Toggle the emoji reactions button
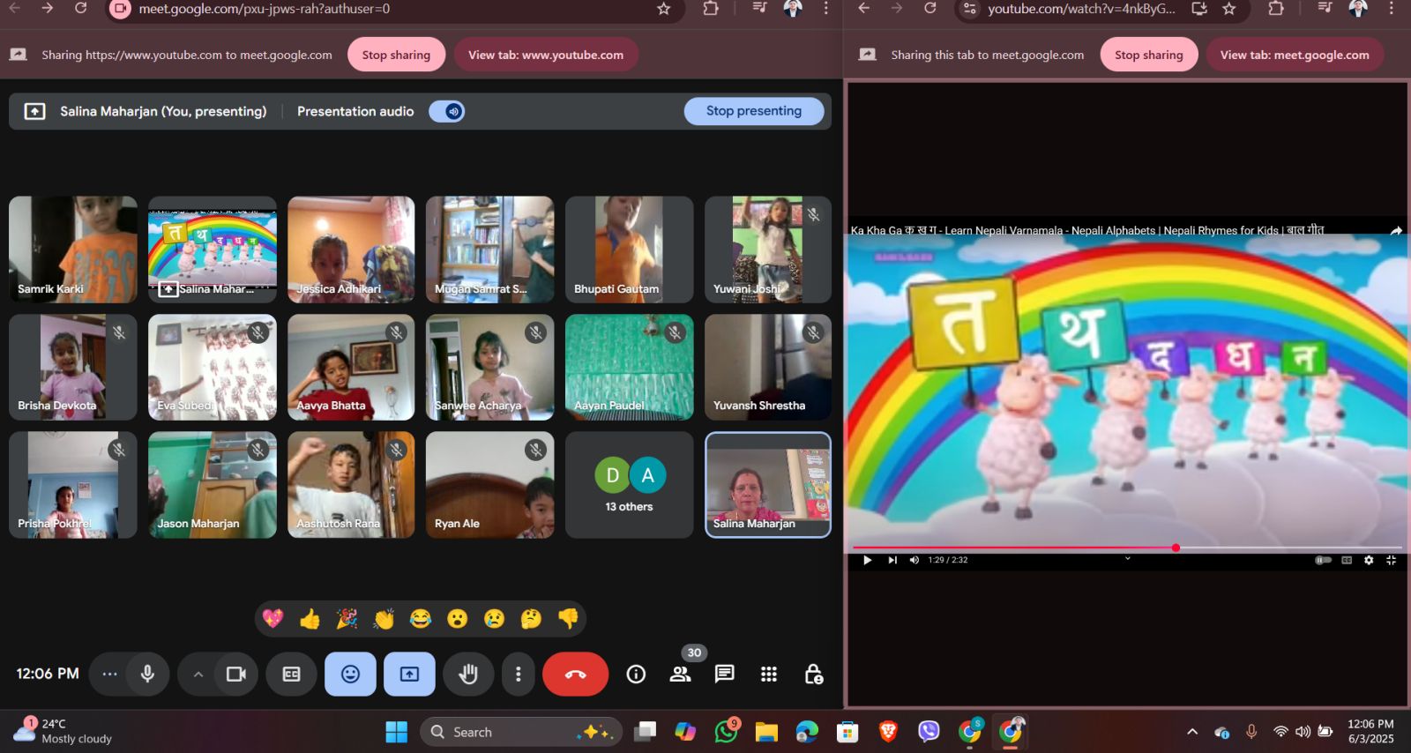The image size is (1411, 753). 350,675
